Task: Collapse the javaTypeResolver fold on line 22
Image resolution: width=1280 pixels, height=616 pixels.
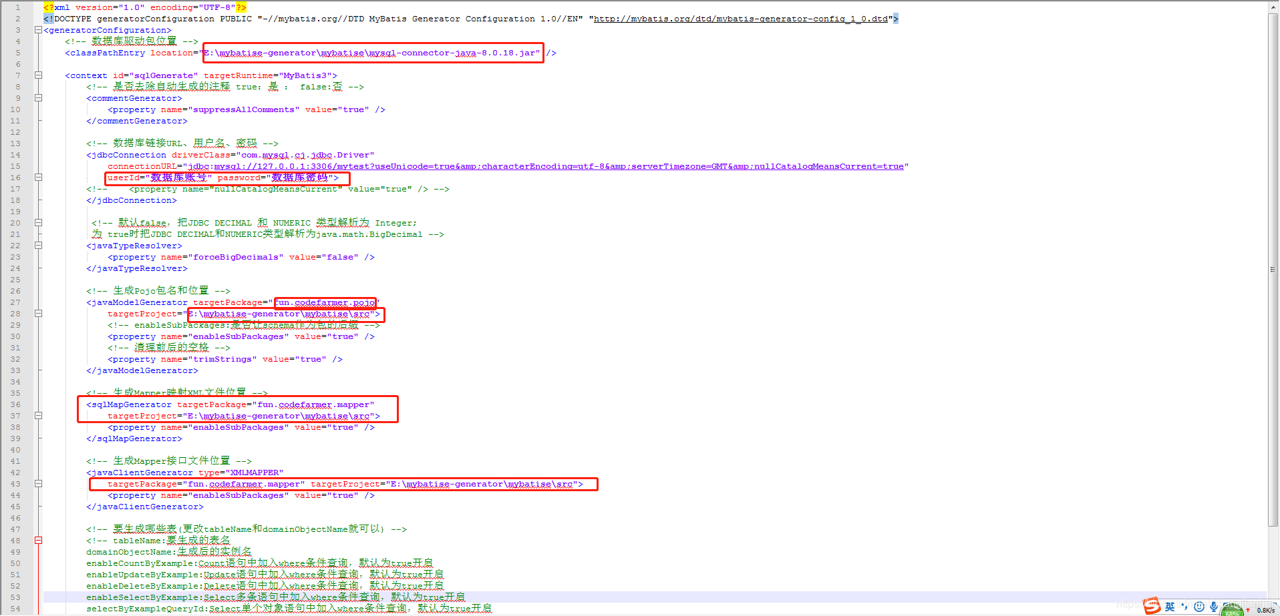Action: [39, 246]
